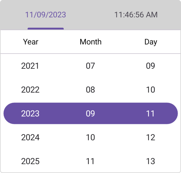
Task: Click the Year column header
Action: (30, 42)
